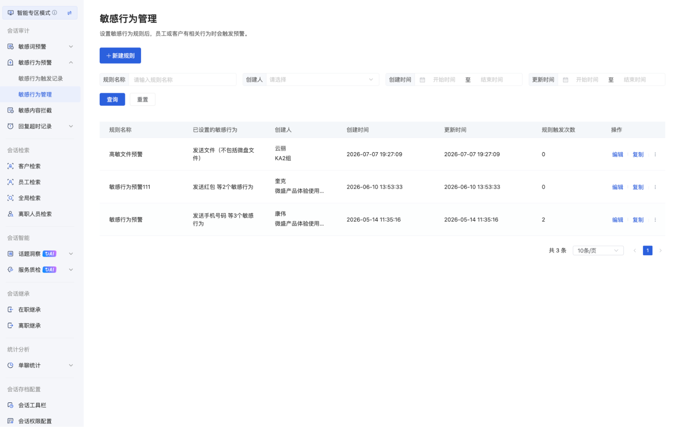Click the 离职人员检索 sidebar icon
This screenshot has height=429, width=679.
tap(11, 215)
